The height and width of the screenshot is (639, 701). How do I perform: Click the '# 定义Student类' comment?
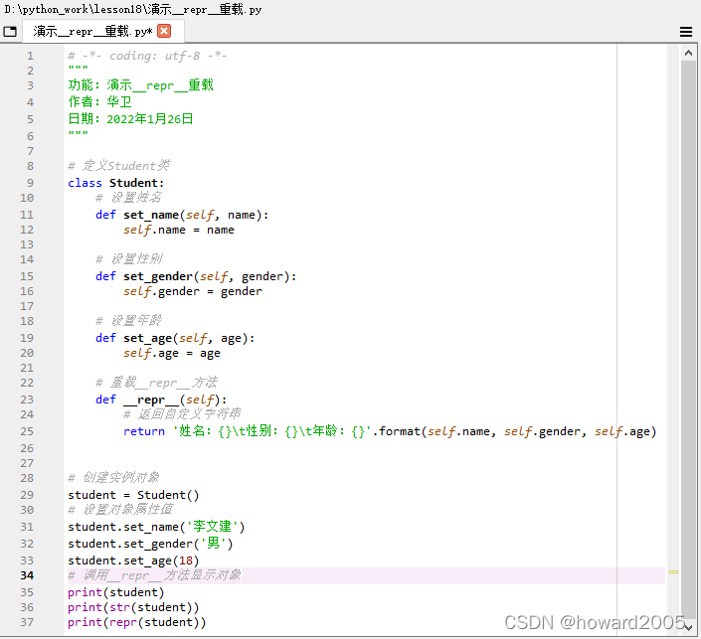[119, 166]
